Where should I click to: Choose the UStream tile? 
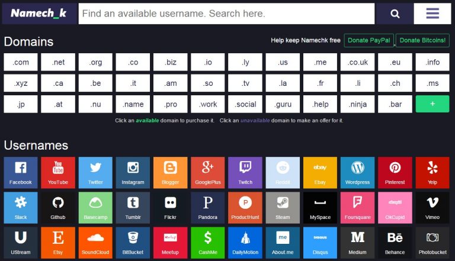tap(21, 243)
